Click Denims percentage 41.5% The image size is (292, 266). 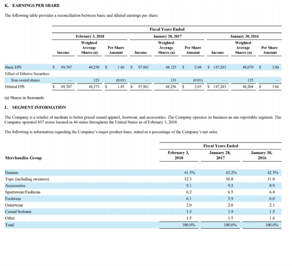(x=190, y=172)
